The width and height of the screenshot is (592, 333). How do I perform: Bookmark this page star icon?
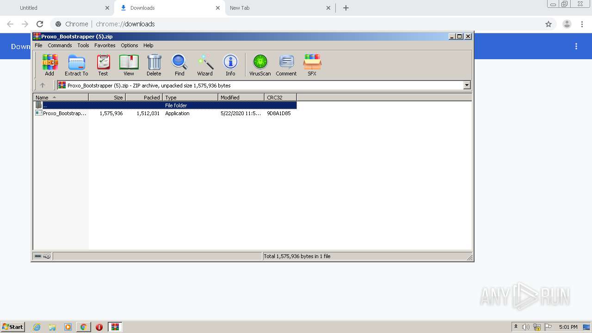(549, 24)
